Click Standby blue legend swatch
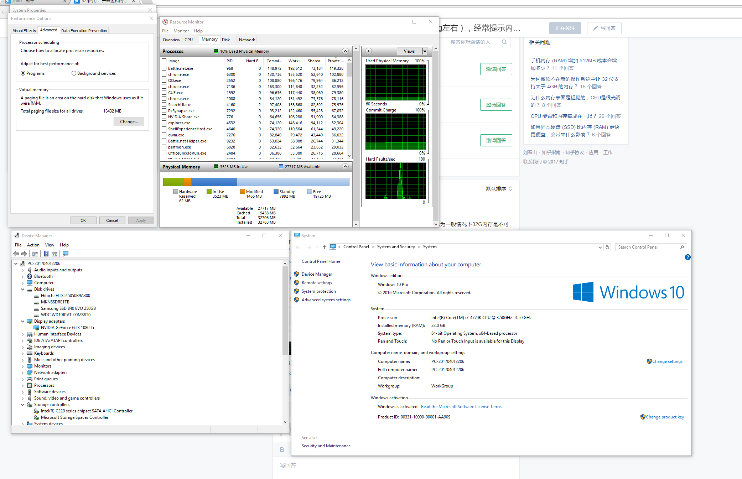Image resolution: width=742 pixels, height=479 pixels. pyautogui.click(x=276, y=192)
